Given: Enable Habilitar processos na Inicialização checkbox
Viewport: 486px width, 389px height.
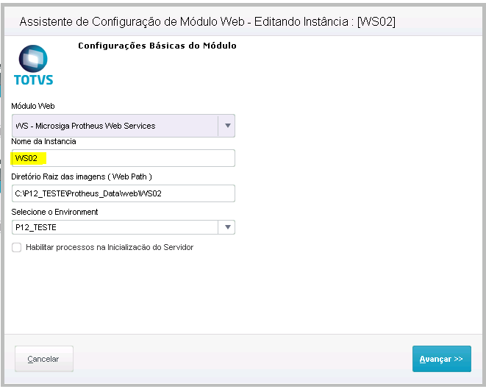Looking at the screenshot, I should pyautogui.click(x=17, y=248).
